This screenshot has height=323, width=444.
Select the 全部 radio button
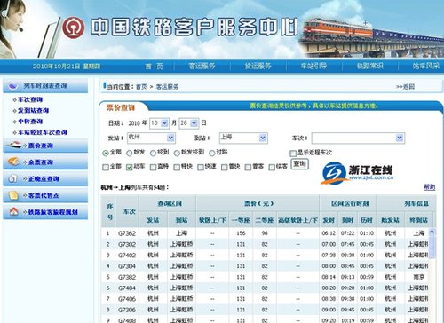coord(106,153)
